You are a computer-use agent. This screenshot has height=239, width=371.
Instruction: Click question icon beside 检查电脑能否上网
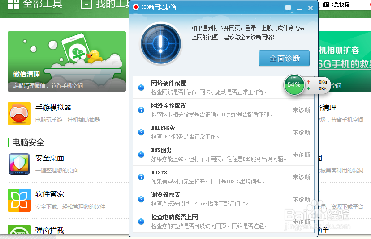click(141, 222)
